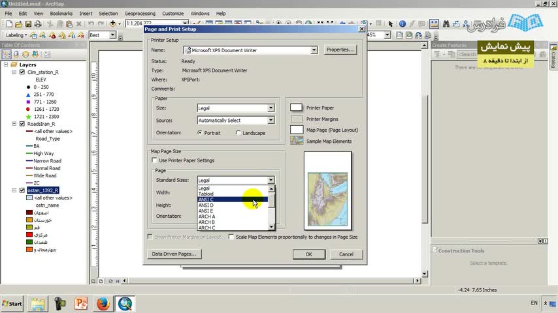This screenshot has width=558, height=313.
Task: Open the printer Name dropdown
Action: coord(314,50)
